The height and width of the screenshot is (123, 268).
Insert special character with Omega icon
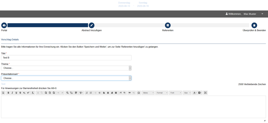click(139, 93)
